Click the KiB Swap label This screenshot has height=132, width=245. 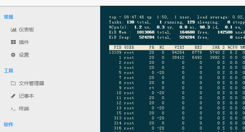coord(120,37)
